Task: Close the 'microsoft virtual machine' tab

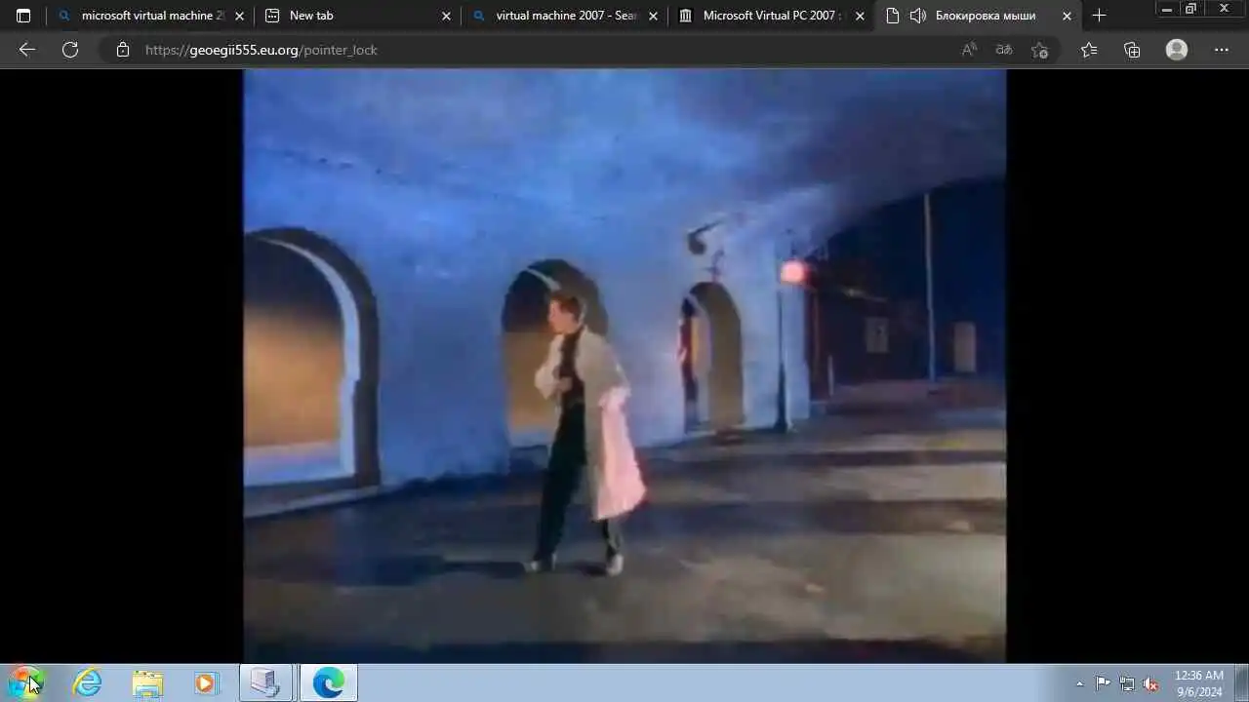Action: tap(239, 16)
